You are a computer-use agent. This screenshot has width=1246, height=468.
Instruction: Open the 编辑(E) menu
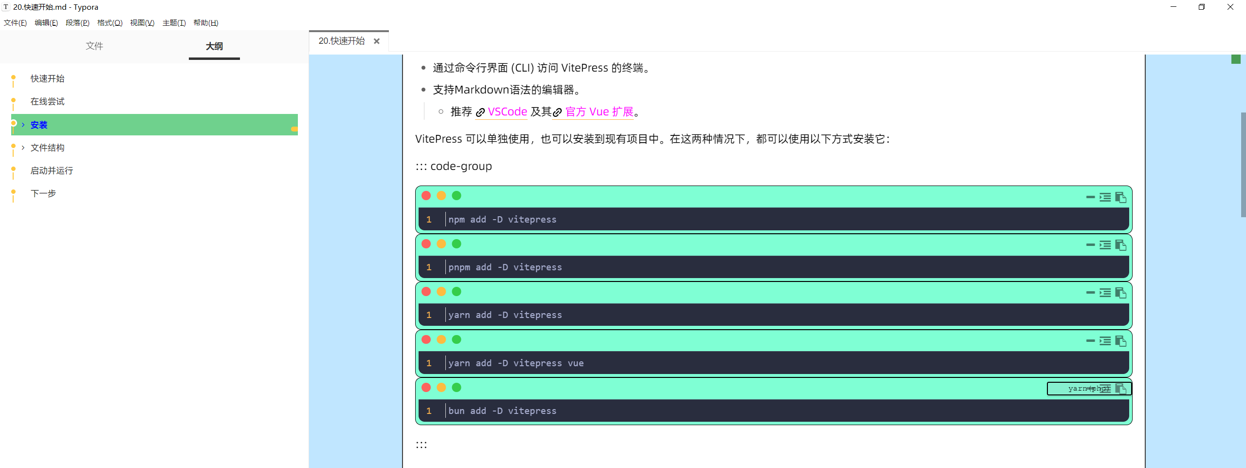coord(46,23)
